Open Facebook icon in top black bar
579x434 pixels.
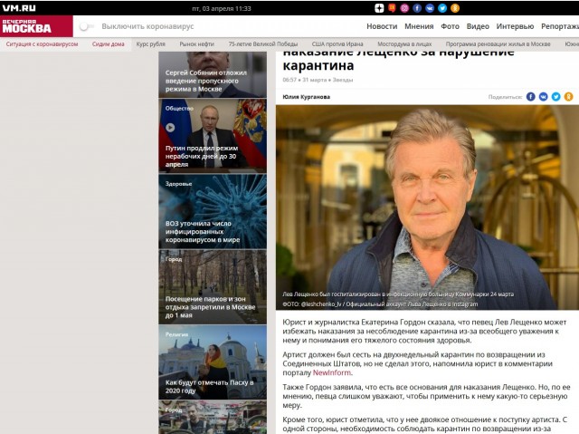point(417,8)
